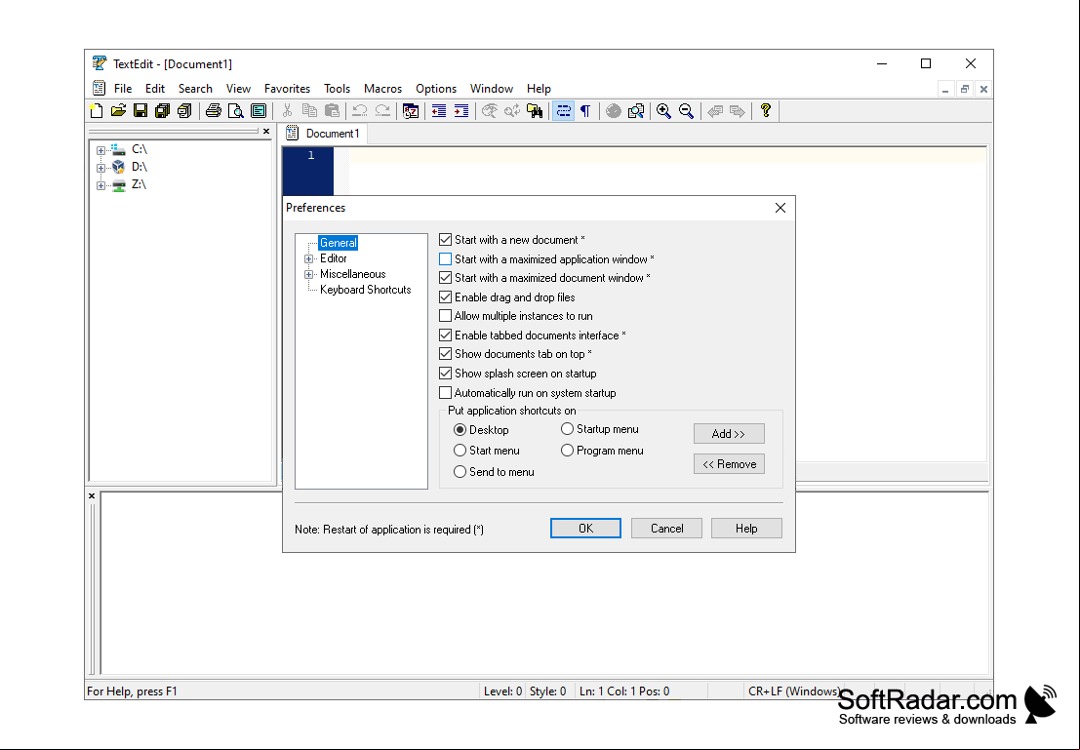Confirm preferences with the OK button
Screen dimensions: 1080x750
point(585,529)
